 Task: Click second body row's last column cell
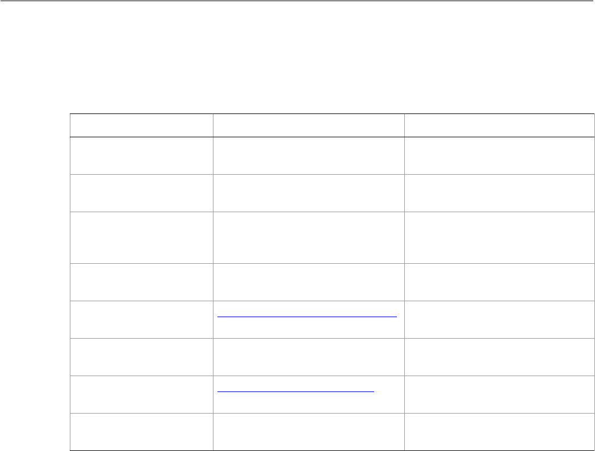pyautogui.click(x=500, y=193)
